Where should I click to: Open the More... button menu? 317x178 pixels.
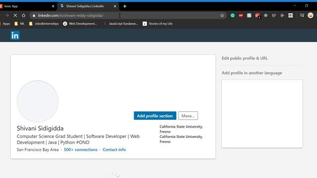tap(188, 116)
